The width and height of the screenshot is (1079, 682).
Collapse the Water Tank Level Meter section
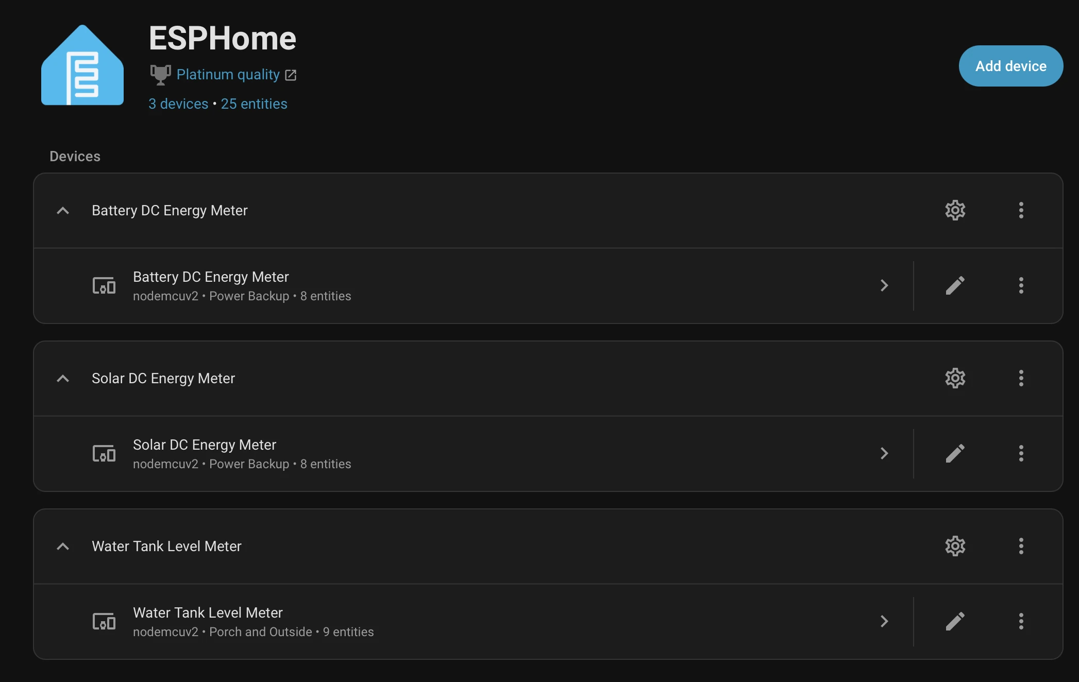63,547
